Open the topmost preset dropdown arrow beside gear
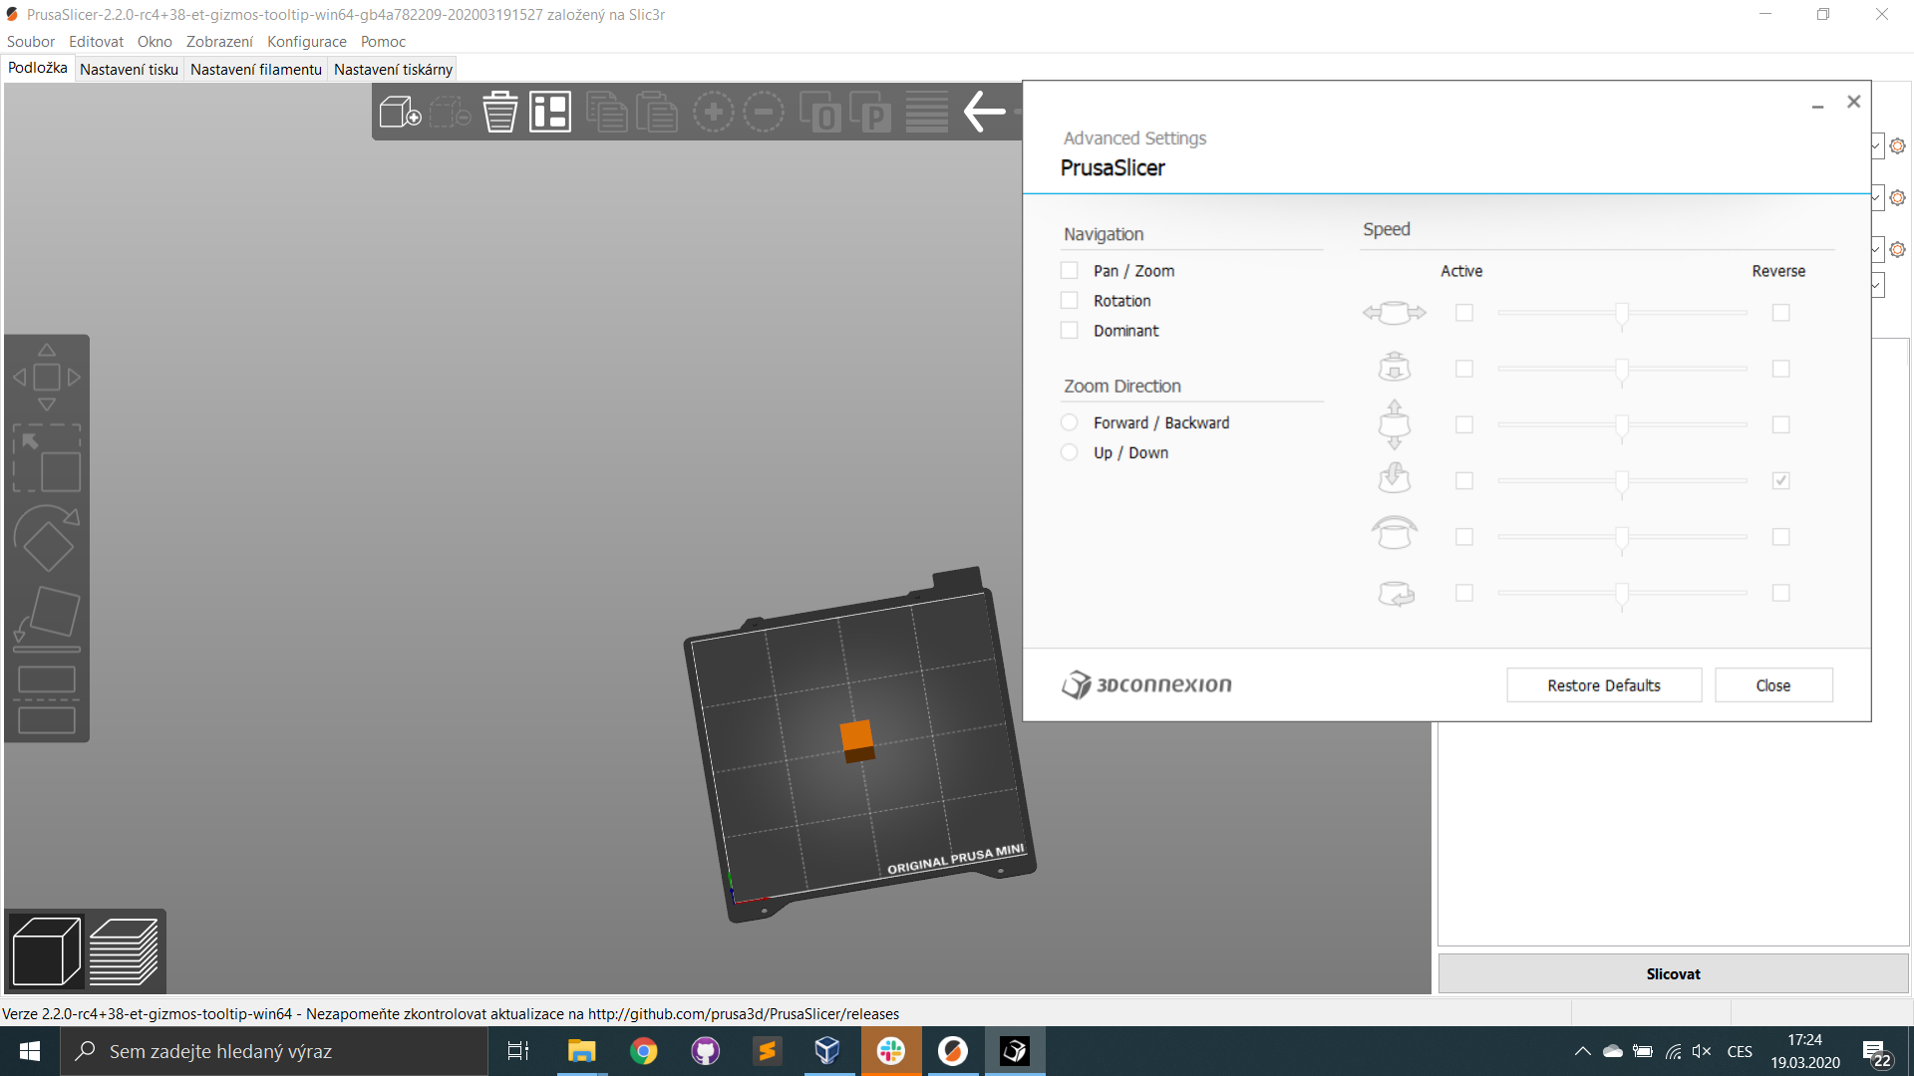The height and width of the screenshot is (1076, 1914). coord(1876,146)
